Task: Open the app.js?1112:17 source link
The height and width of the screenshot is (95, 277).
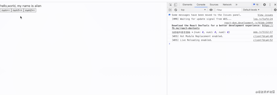Action: click(263, 32)
